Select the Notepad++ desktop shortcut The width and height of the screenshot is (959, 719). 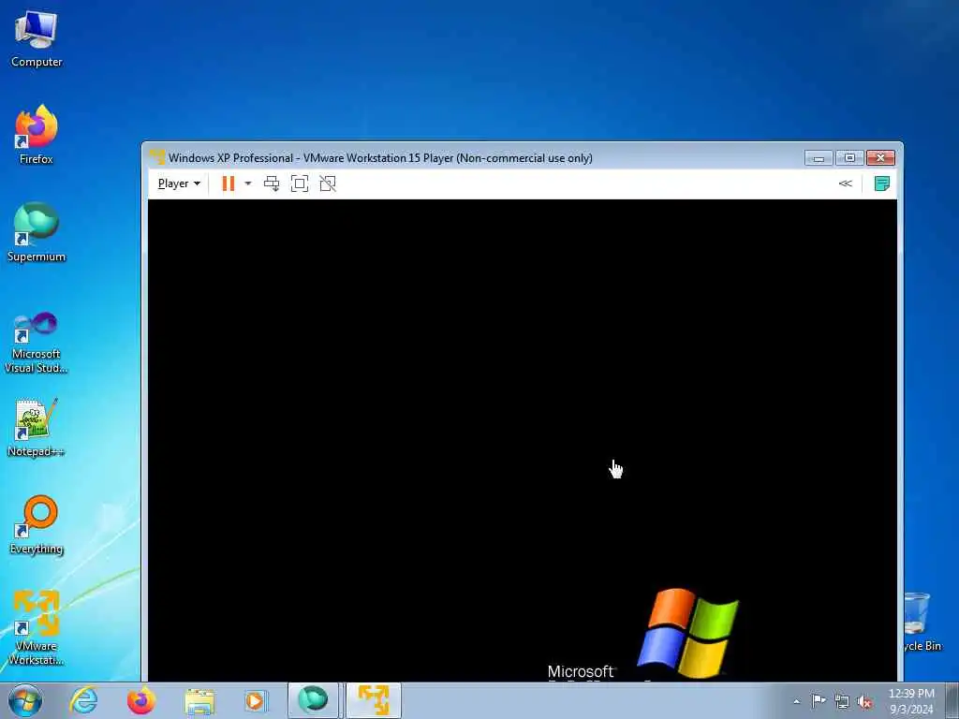[x=37, y=428]
